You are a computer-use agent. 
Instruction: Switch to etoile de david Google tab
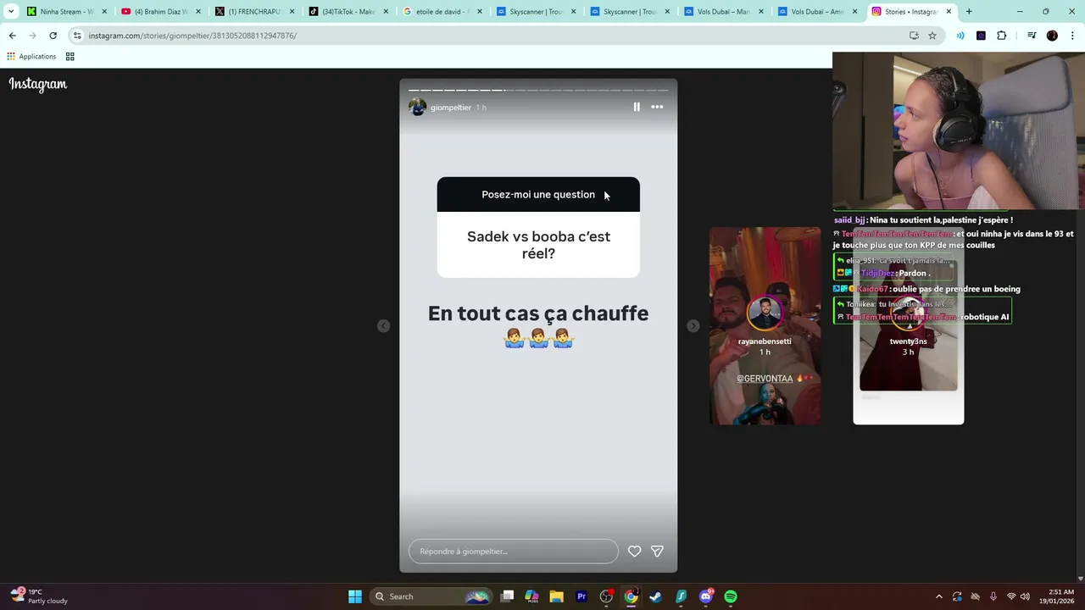click(442, 12)
